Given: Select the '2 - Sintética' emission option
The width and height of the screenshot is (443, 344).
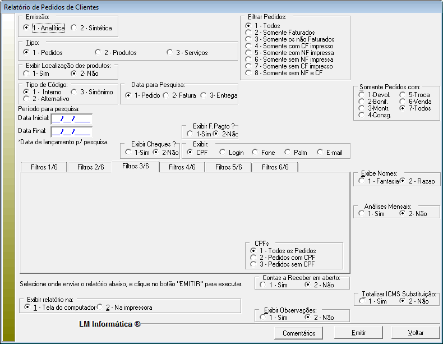Looking at the screenshot, I should (75, 28).
